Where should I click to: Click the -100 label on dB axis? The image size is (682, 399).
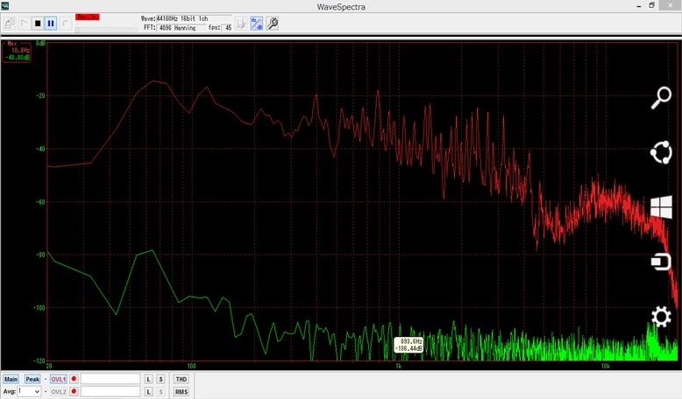click(x=39, y=308)
